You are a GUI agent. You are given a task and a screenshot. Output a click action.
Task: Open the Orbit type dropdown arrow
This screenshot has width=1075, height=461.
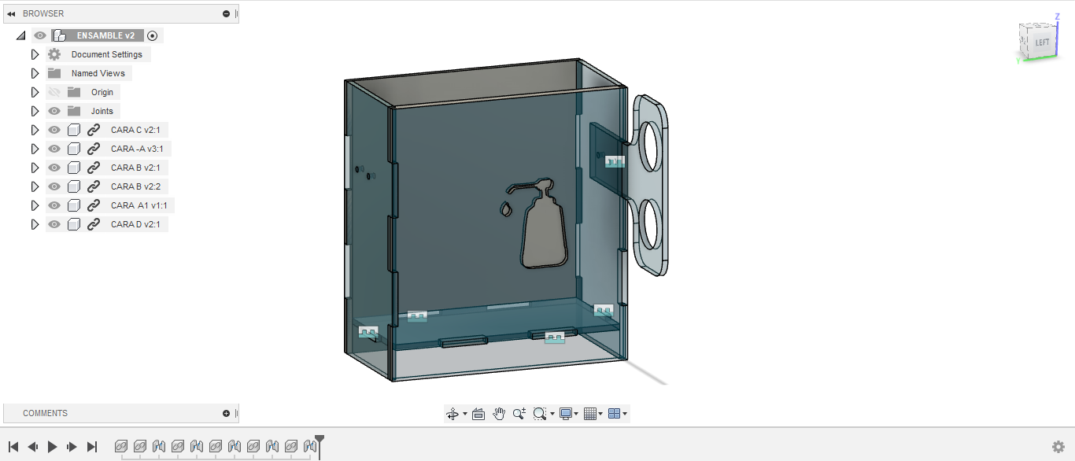(x=464, y=414)
